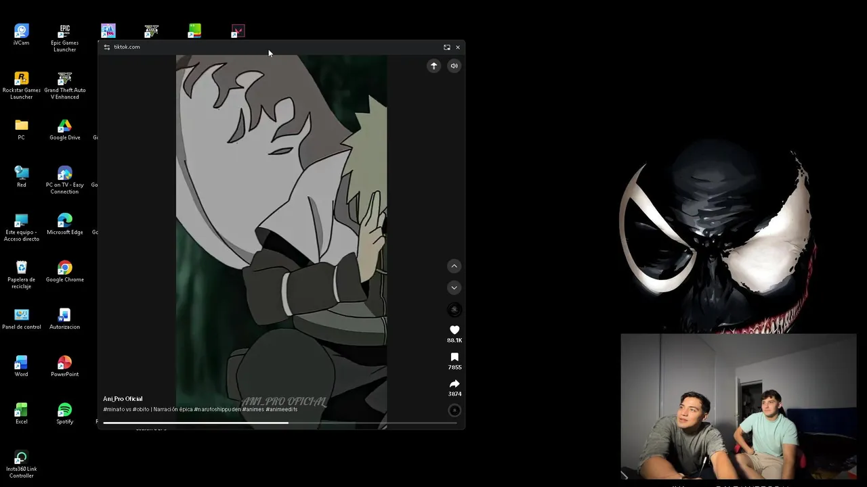Bookmark the video with 7855 saves
This screenshot has height=487, width=867.
tap(454, 357)
